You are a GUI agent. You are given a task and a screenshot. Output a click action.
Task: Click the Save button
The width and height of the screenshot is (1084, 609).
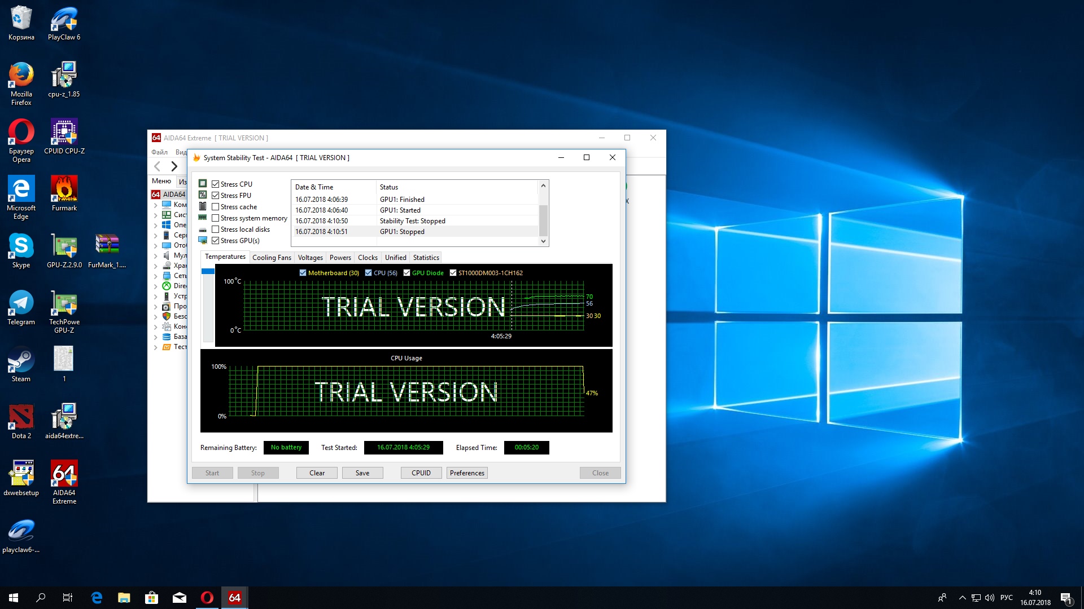click(362, 473)
